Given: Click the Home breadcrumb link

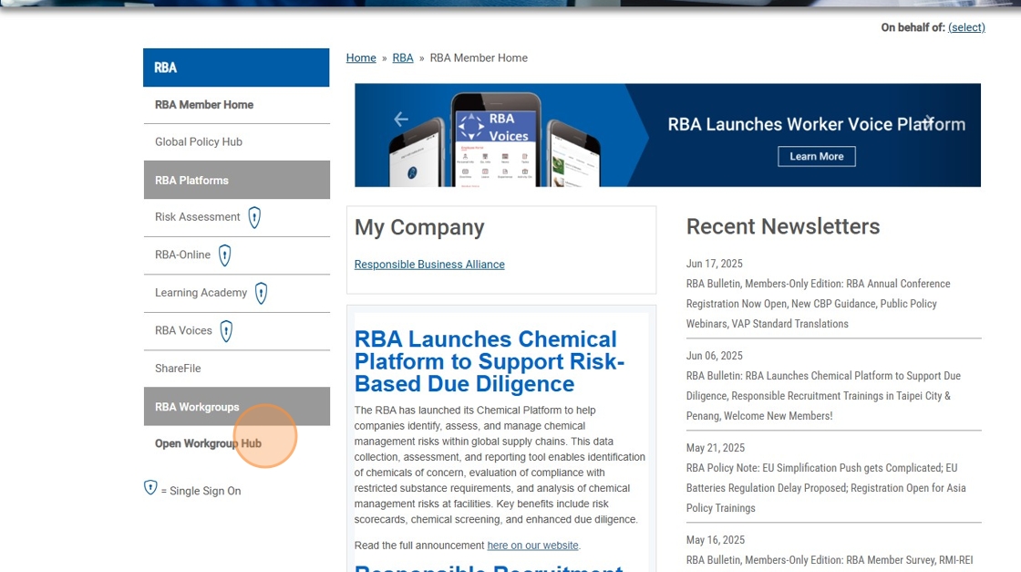Looking at the screenshot, I should pyautogui.click(x=361, y=58).
